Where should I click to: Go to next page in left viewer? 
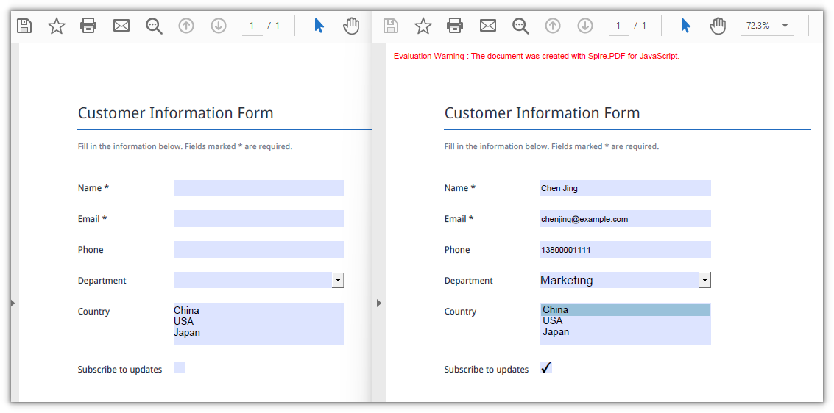point(219,26)
